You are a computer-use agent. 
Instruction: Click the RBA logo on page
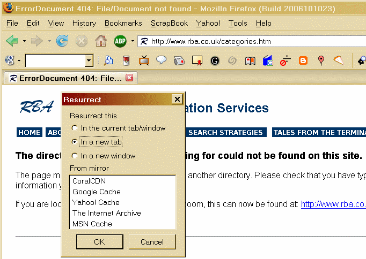[x=36, y=107]
